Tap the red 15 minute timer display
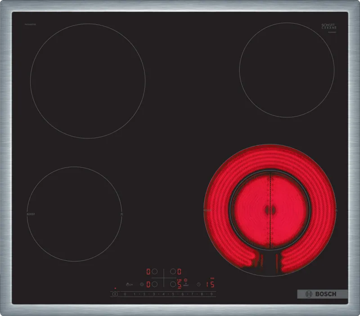This screenshot has width=360, height=316. (209, 284)
